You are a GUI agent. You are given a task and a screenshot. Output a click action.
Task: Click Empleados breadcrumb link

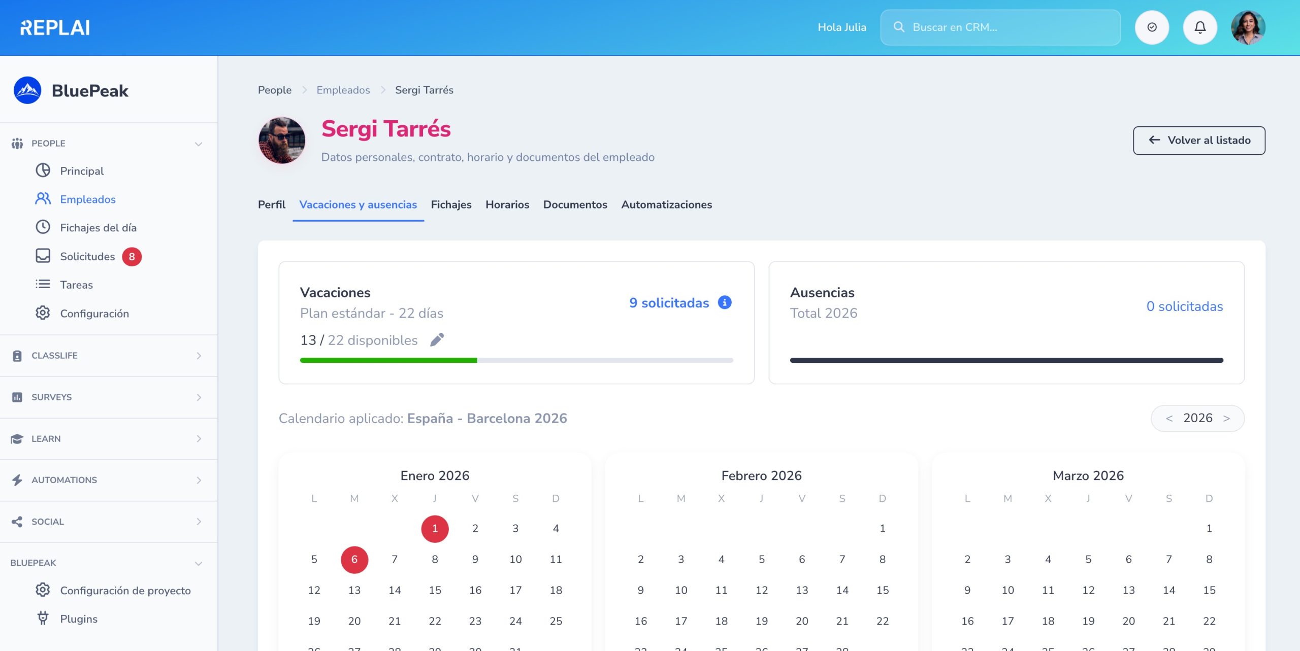click(x=343, y=90)
